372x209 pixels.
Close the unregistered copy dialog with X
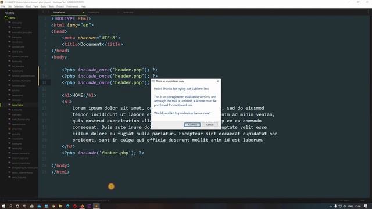pos(218,81)
